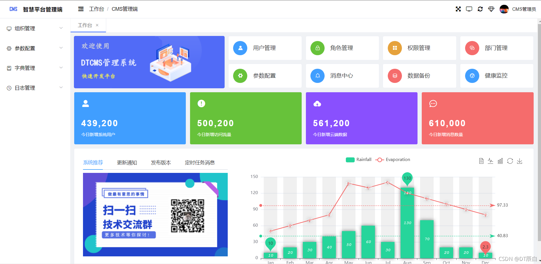Open the 角色管理 shortcut card

pyautogui.click(x=342, y=48)
